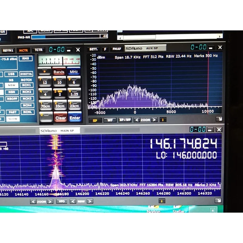Activate TCTR tracking mode

pyautogui.click(x=39, y=50)
